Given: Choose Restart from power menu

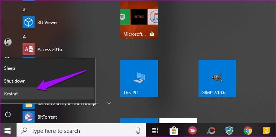Looking at the screenshot, I should [48, 93].
